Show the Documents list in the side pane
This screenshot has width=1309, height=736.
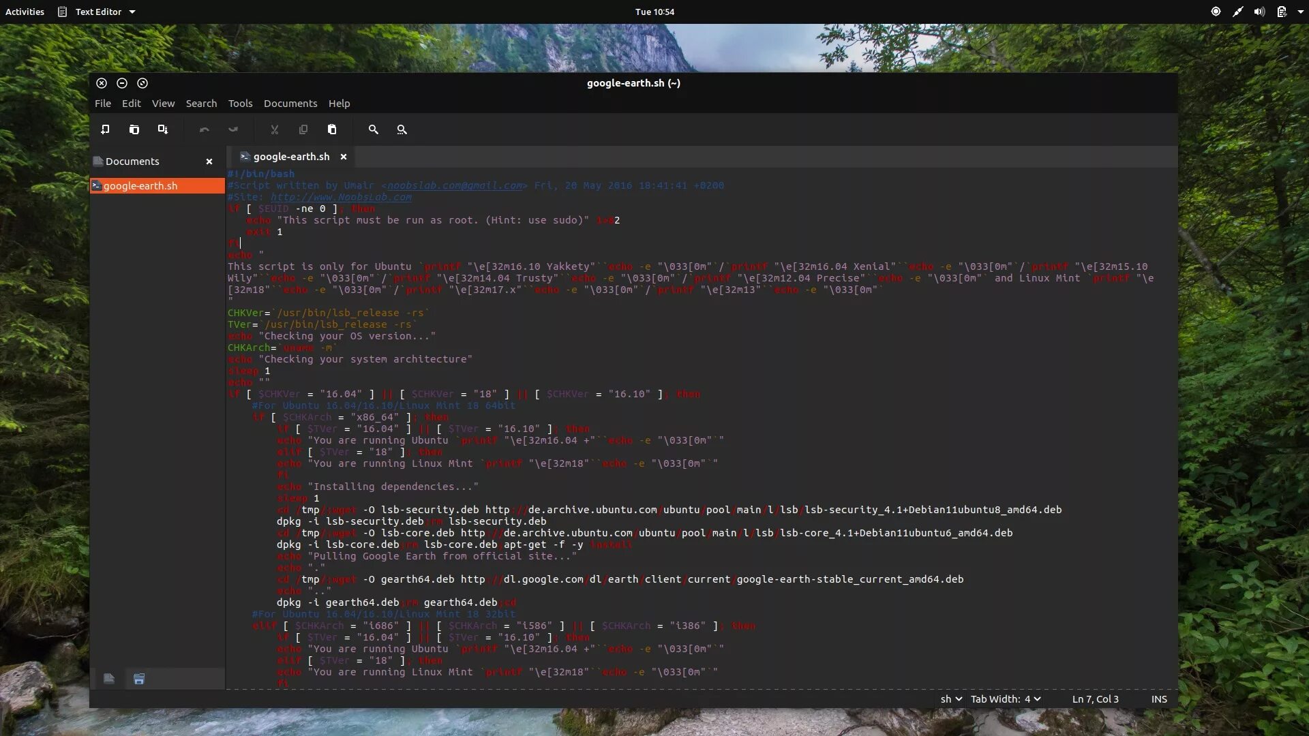coord(109,679)
